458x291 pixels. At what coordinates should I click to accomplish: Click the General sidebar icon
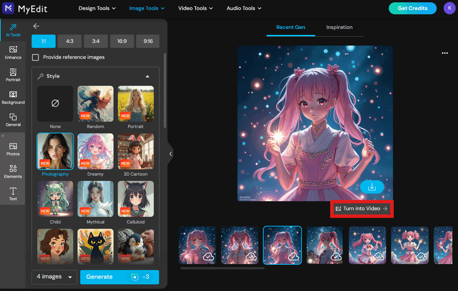tap(13, 120)
